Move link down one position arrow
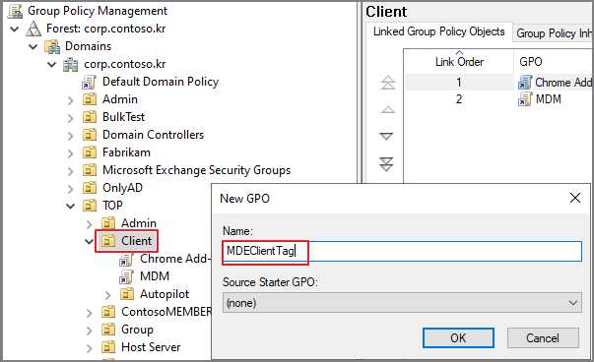 (x=386, y=136)
